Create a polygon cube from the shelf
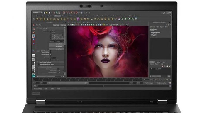Image resolution: width=204 pixels, height=113 pixels. [41, 19]
